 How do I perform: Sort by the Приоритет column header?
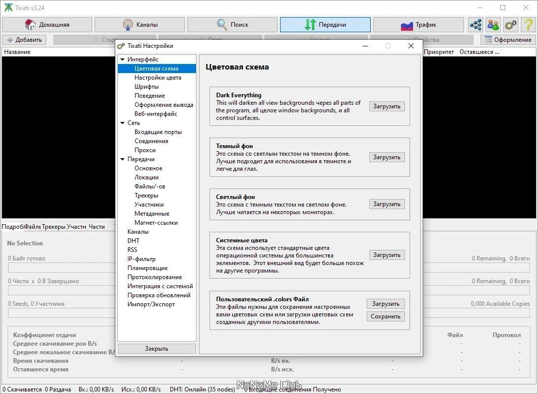[439, 52]
